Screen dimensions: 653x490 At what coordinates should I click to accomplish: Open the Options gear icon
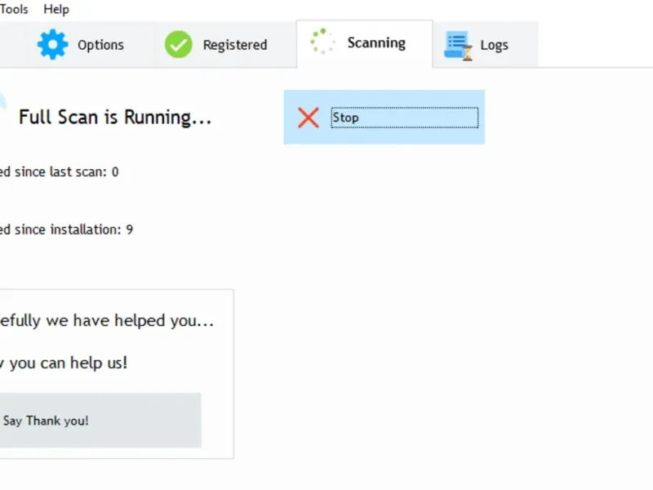pos(53,44)
